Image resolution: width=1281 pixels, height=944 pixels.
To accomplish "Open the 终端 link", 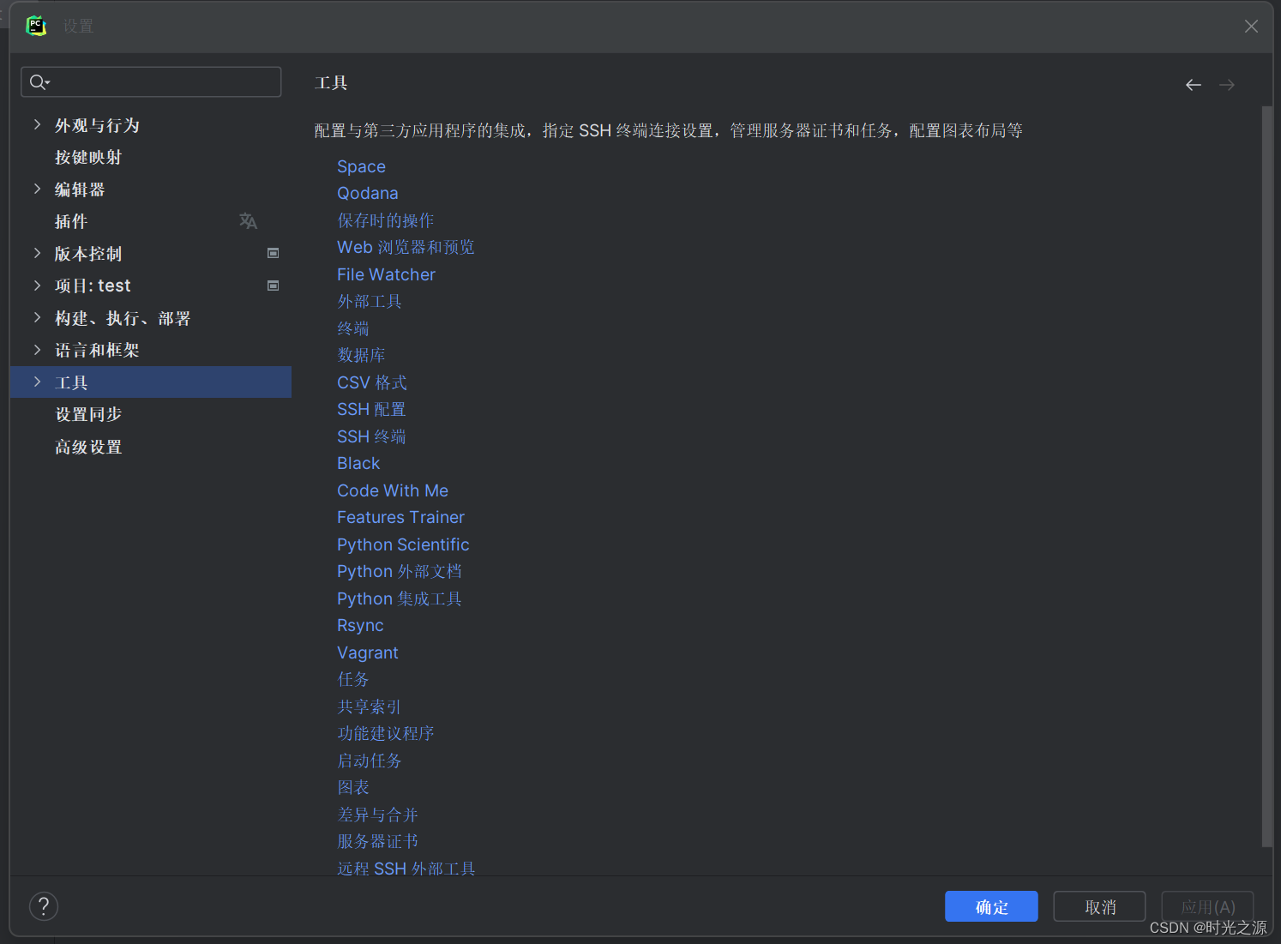I will 353,328.
